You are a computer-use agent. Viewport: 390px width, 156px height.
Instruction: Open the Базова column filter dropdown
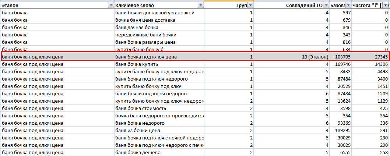tap(348, 6)
